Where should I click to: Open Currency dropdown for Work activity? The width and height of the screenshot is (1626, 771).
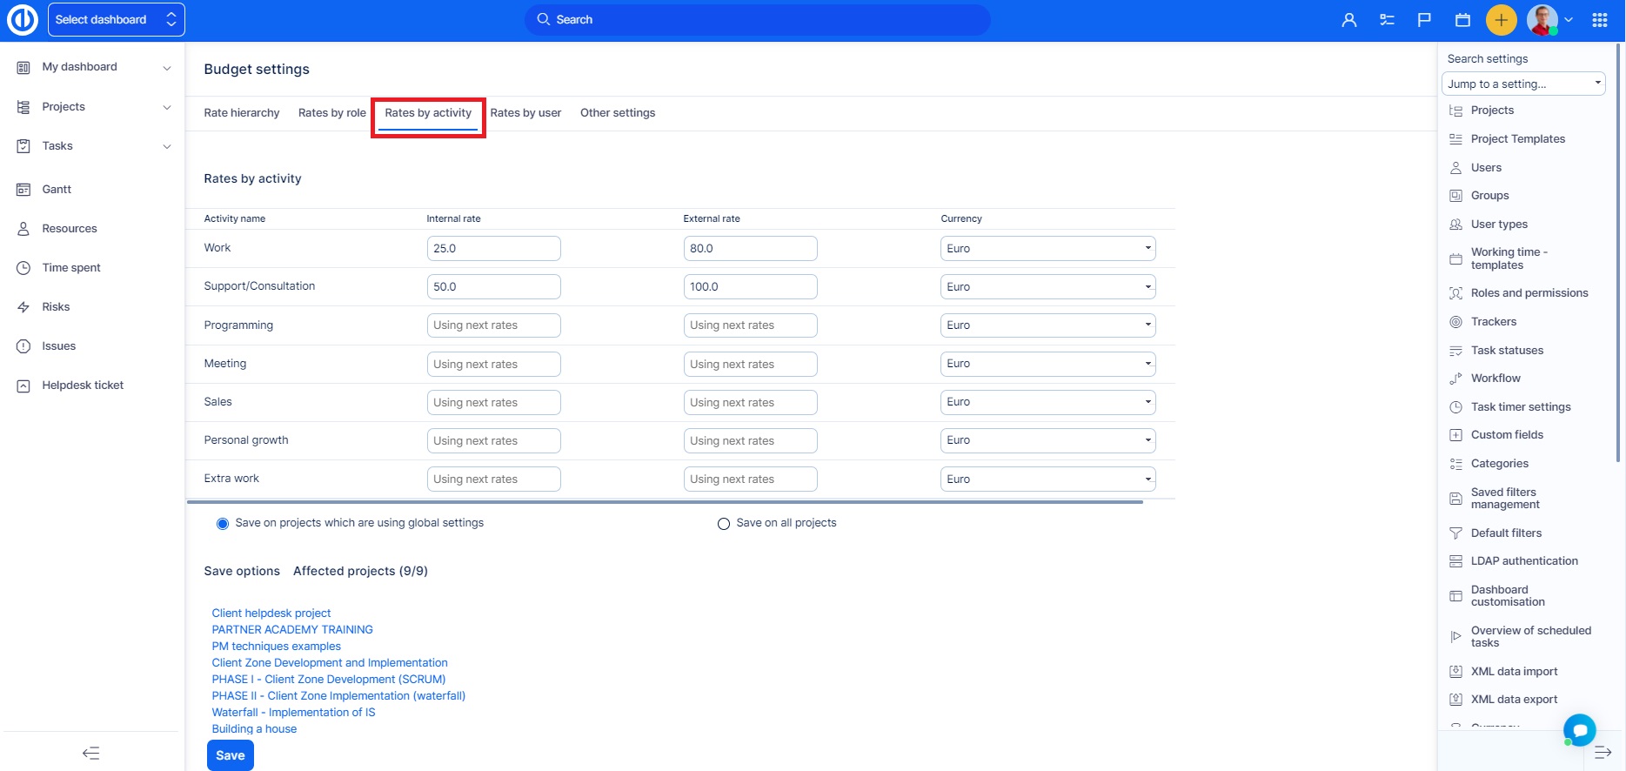1047,249
